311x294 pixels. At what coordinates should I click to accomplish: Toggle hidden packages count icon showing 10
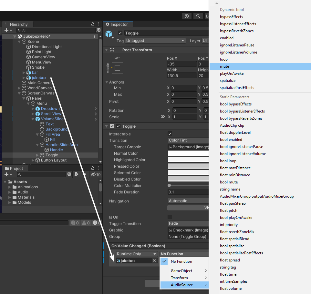pos(96,174)
